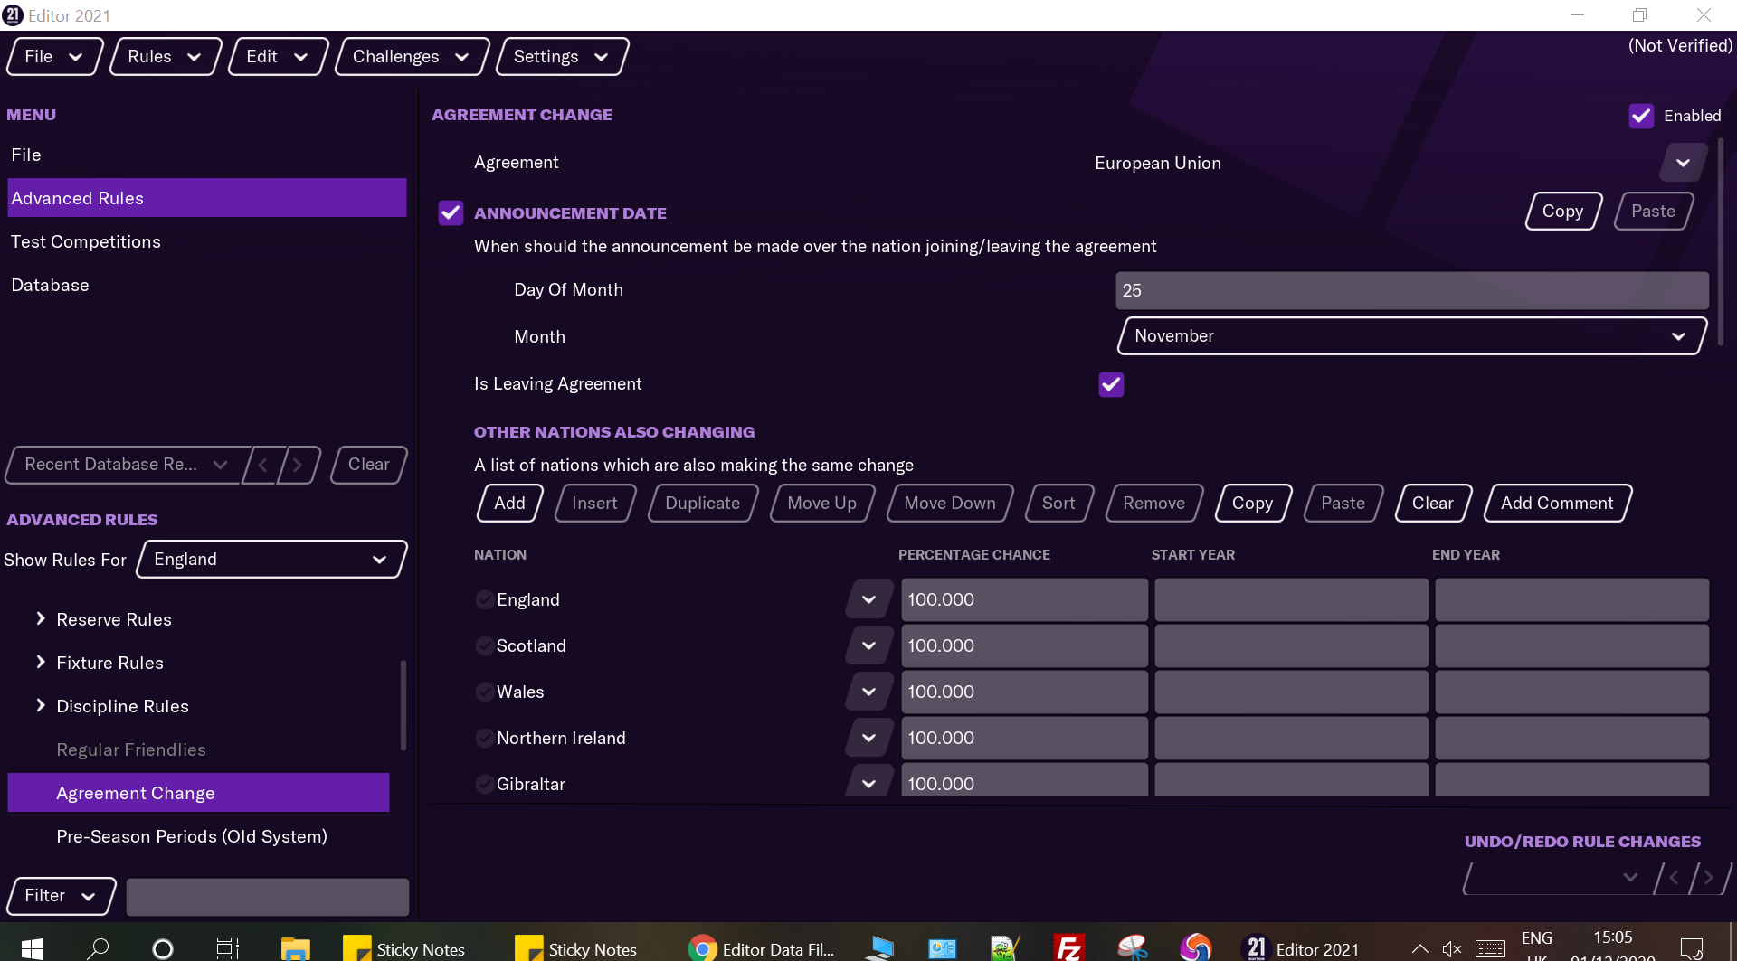Expand the Fixture Rules tree item

(x=41, y=663)
